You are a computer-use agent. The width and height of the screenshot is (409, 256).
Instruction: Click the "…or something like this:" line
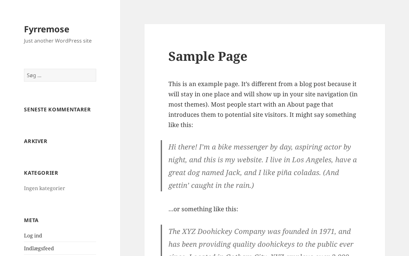pos(203,209)
